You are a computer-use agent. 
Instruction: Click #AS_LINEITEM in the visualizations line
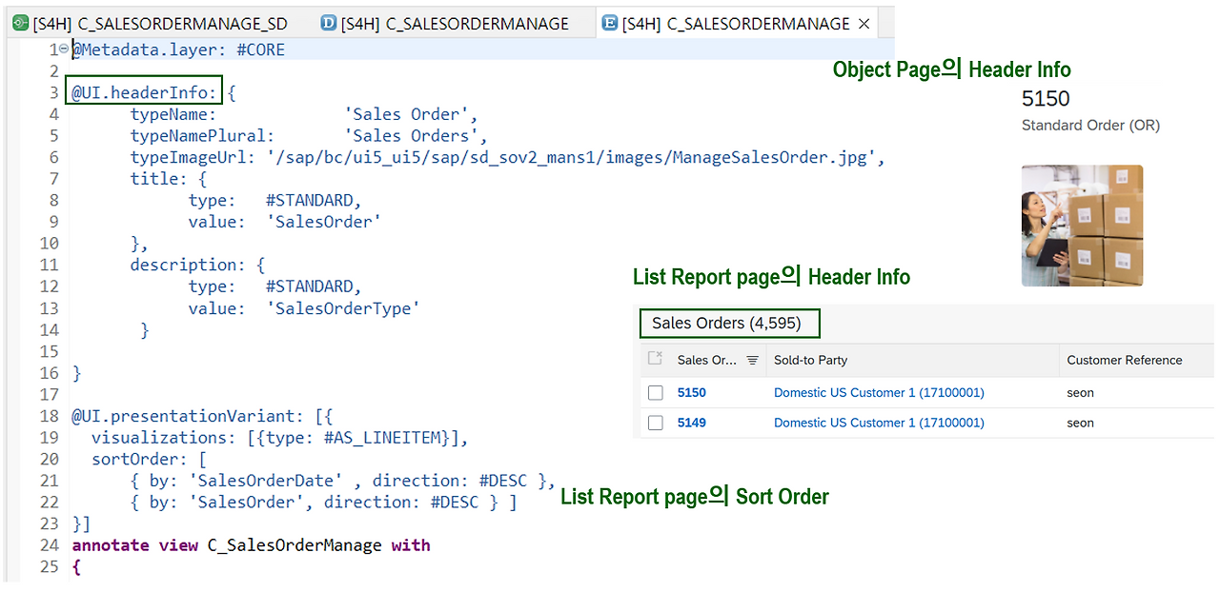point(382,438)
